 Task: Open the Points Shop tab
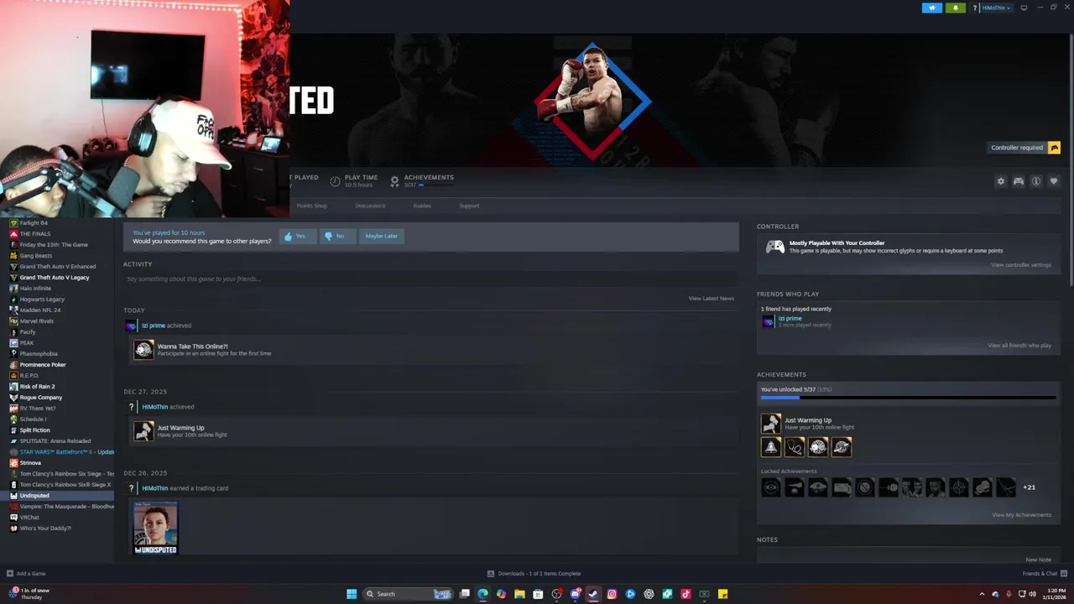[312, 206]
